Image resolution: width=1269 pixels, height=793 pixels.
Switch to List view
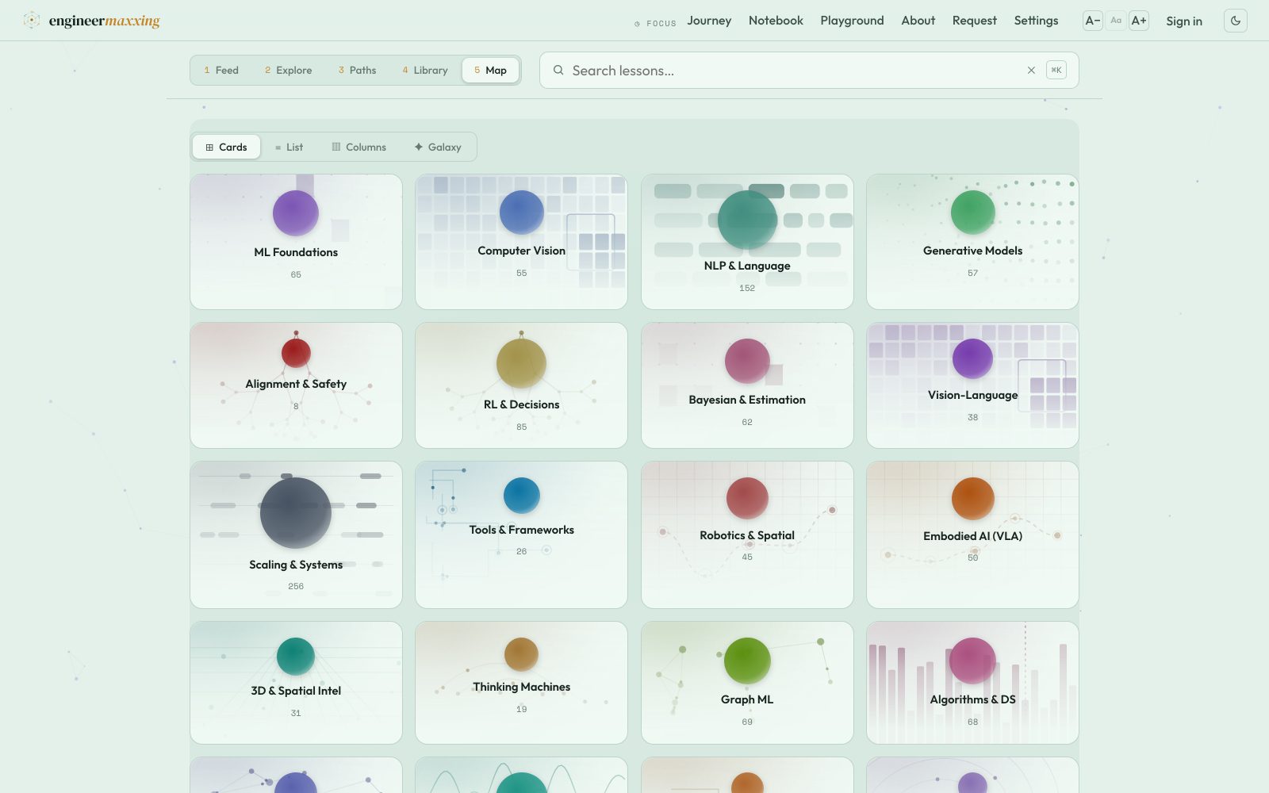[289, 147]
